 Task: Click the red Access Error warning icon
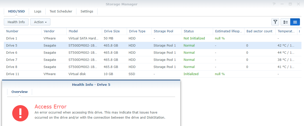click(20, 114)
